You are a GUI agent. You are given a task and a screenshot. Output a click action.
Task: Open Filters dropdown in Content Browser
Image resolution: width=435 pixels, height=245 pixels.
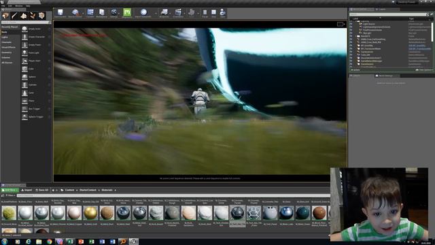(x=10, y=195)
